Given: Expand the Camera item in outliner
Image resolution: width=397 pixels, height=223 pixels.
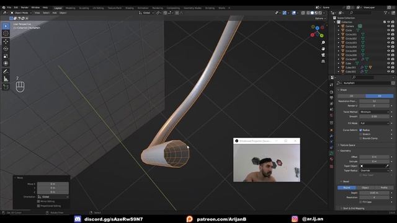Looking at the screenshot, I should [x=339, y=26].
